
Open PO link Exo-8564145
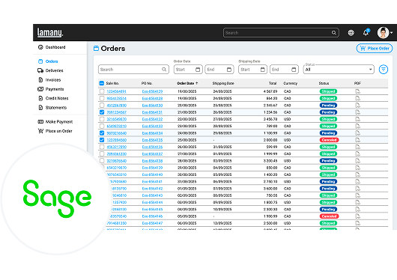[x=152, y=210]
